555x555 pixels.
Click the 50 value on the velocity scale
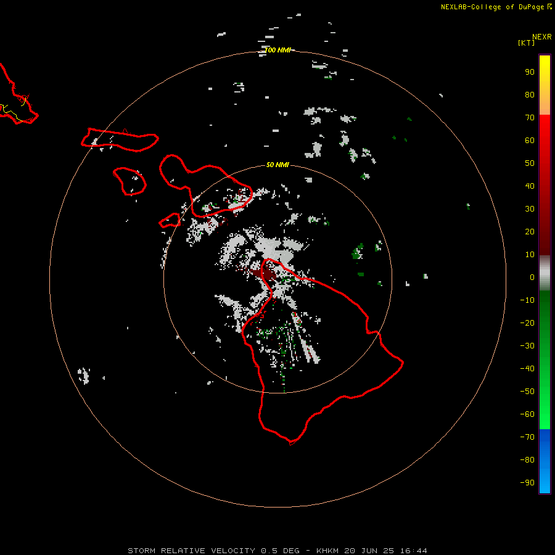click(x=530, y=163)
